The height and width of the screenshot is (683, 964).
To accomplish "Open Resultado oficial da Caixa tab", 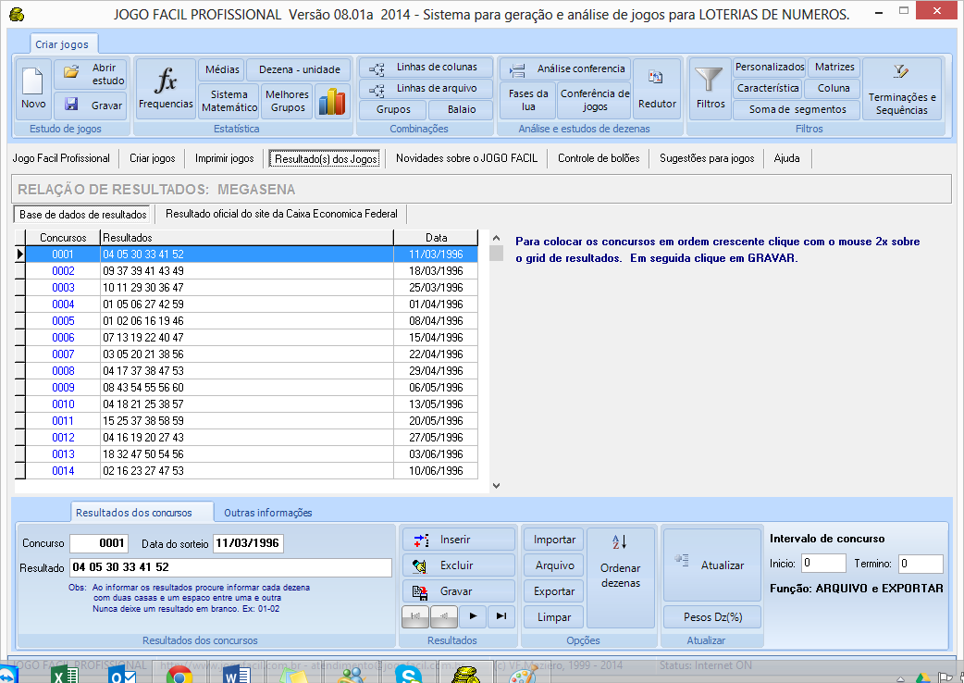I will (280, 214).
